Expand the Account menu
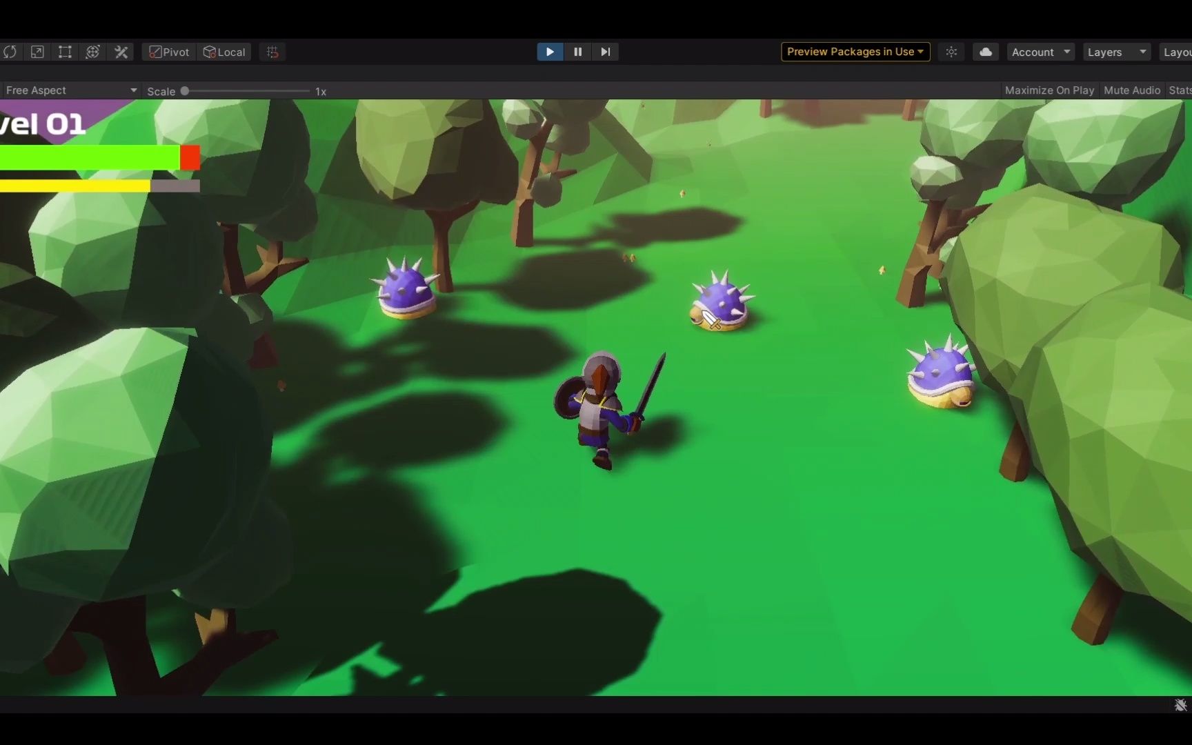The height and width of the screenshot is (745, 1192). coord(1040,52)
